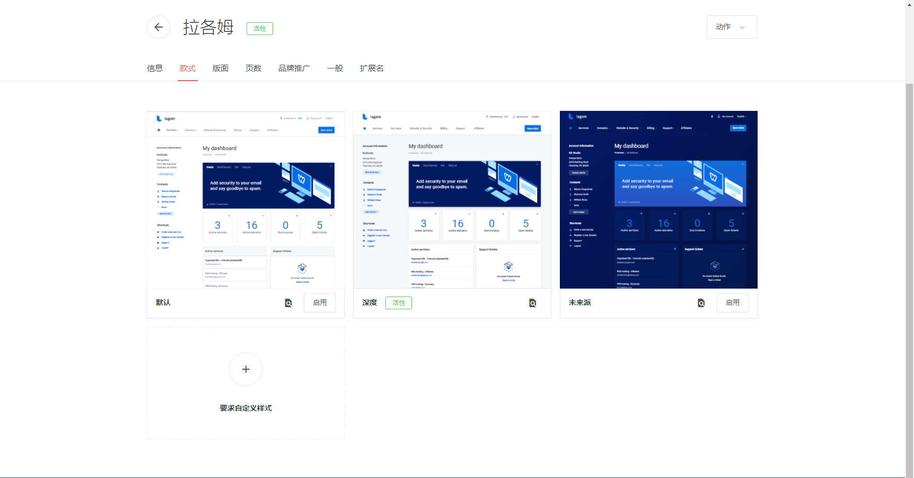Open the 动作 dropdown menu
Screen dimensions: 914x478
(732, 27)
